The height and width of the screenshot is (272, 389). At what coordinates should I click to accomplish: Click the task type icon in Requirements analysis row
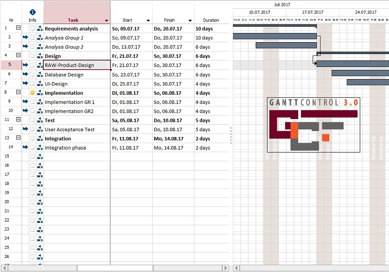click(x=40, y=29)
